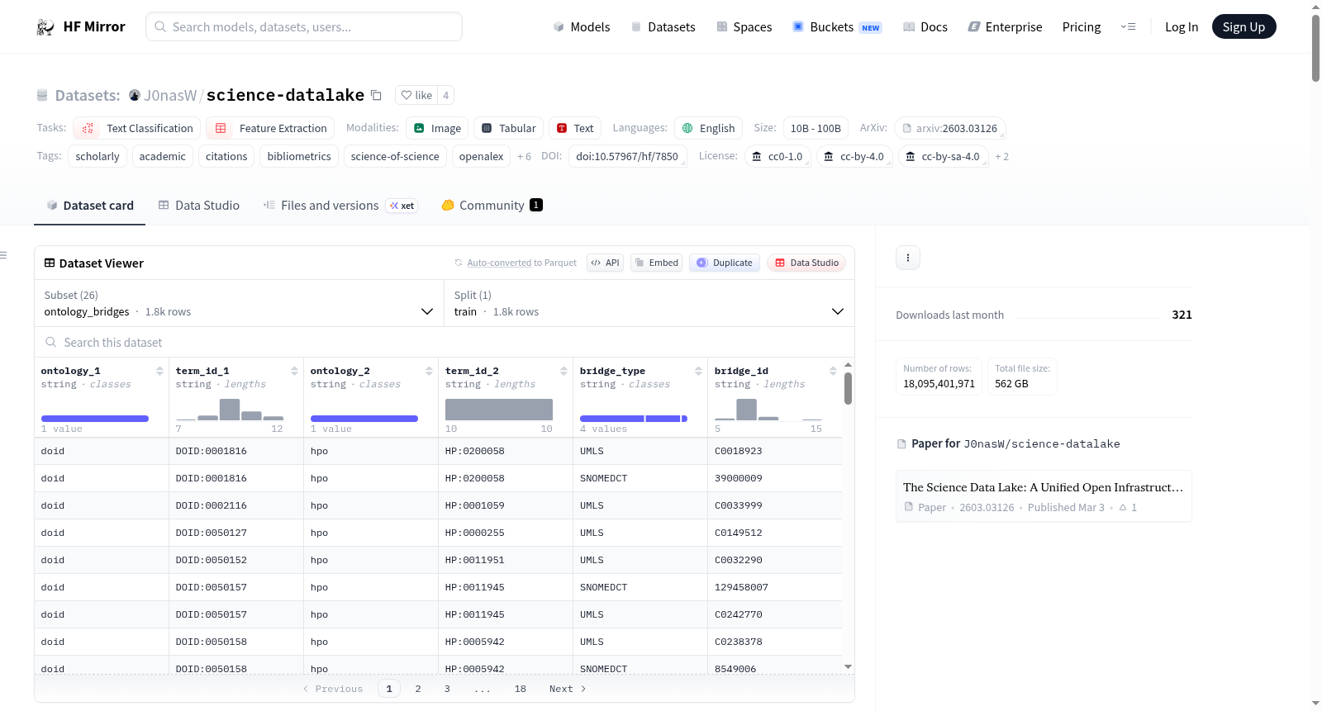The image size is (1322, 711).
Task: Click the term_id_1 length histogram
Action: click(x=230, y=410)
